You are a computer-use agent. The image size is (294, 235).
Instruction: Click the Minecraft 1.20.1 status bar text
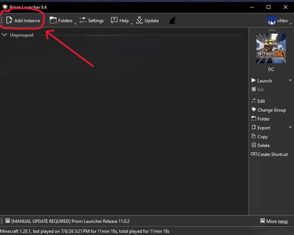coord(84,231)
